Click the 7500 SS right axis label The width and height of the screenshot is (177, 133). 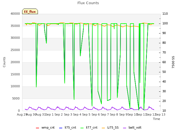coord(173,62)
